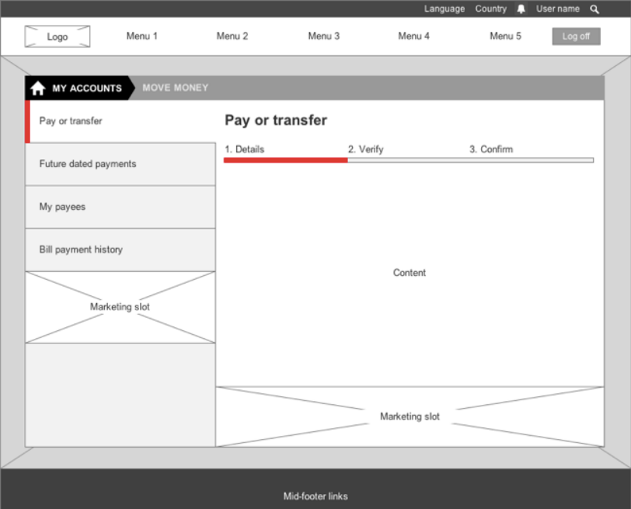Image resolution: width=631 pixels, height=509 pixels.
Task: Click User name in top bar
Action: [x=558, y=9]
